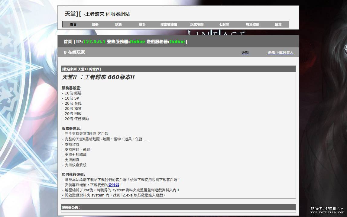The height and width of the screenshot is (217, 347).
Task: Click the 登錄器 launcher download link
Action: tap(114, 185)
